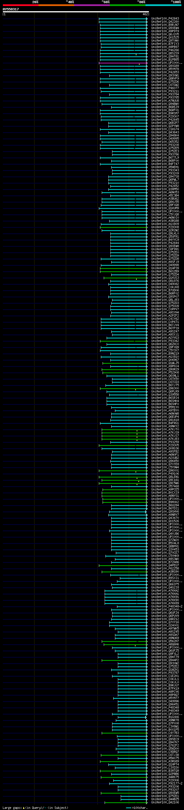The image size is (184, 810).
Task: Click subject label UniRef100_B6REZ9
Action: (165, 107)
